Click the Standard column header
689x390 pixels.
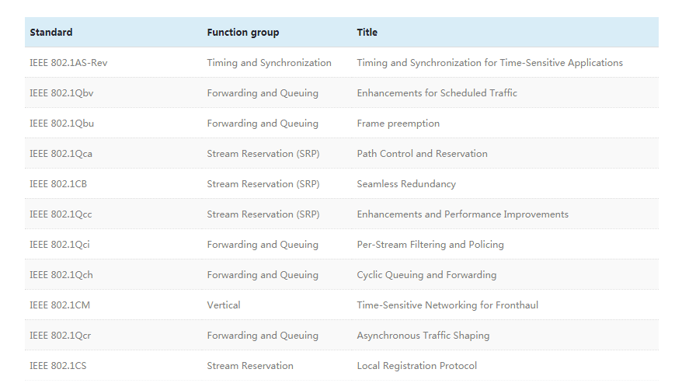[x=51, y=33]
